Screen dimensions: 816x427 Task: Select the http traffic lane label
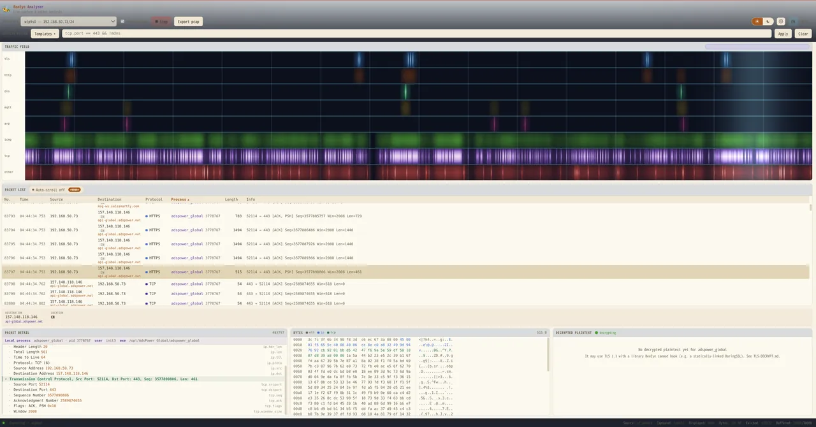8,75
